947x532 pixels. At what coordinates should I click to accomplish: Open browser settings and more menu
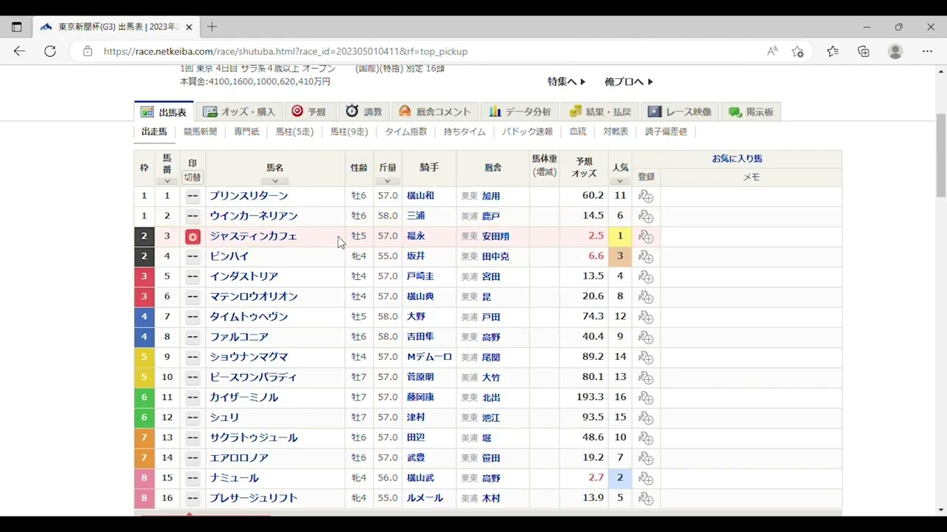tap(928, 51)
